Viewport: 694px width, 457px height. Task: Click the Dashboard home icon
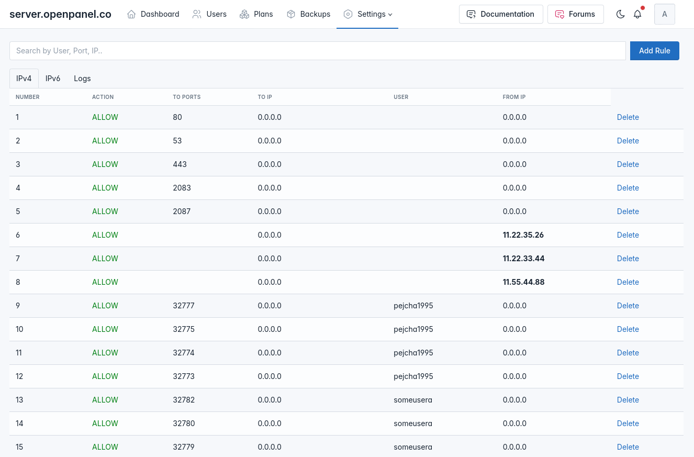pyautogui.click(x=131, y=14)
